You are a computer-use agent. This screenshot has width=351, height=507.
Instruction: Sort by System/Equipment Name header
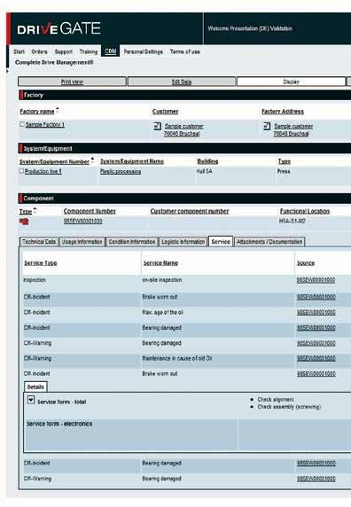tap(132, 161)
